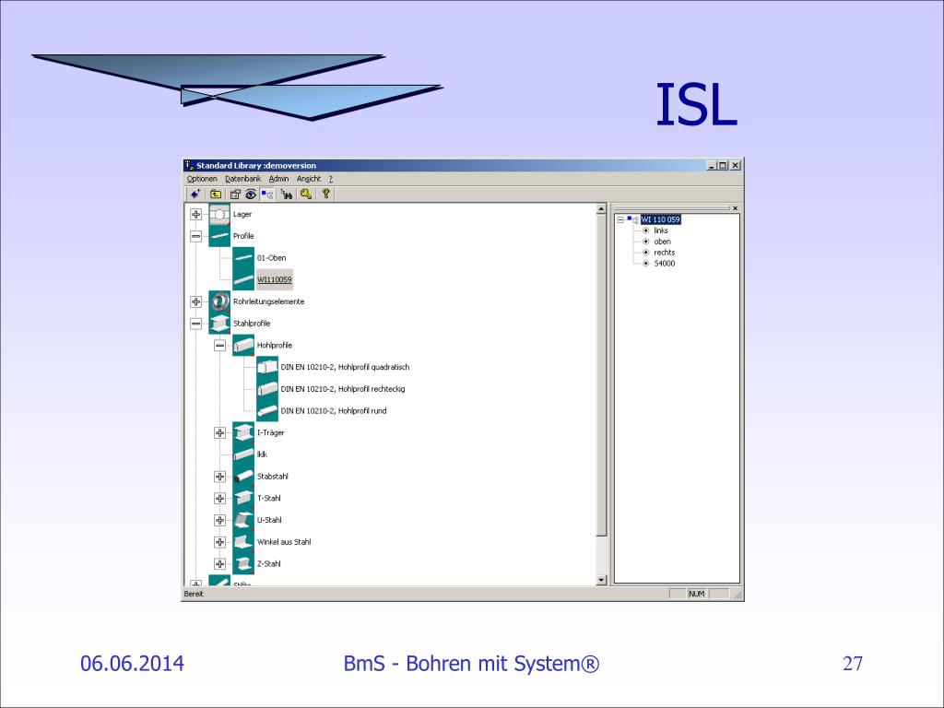The image size is (944, 708).
Task: Collapse the Stahlprofile tree node
Action: pos(195,324)
